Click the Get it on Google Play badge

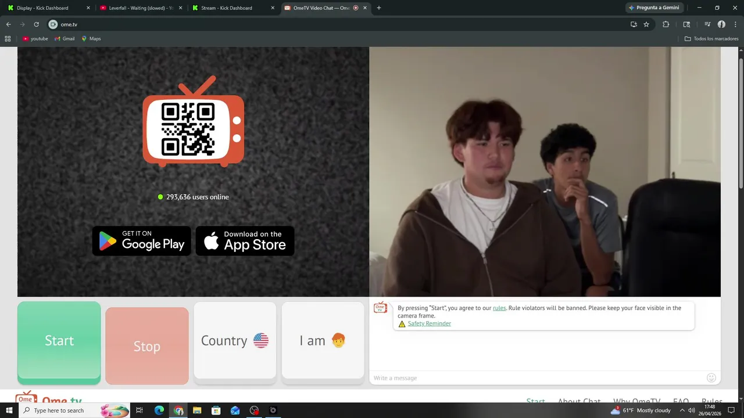coord(142,241)
